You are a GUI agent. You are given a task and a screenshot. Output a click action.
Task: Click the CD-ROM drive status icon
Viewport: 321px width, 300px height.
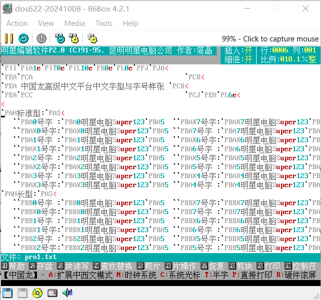coord(37,293)
